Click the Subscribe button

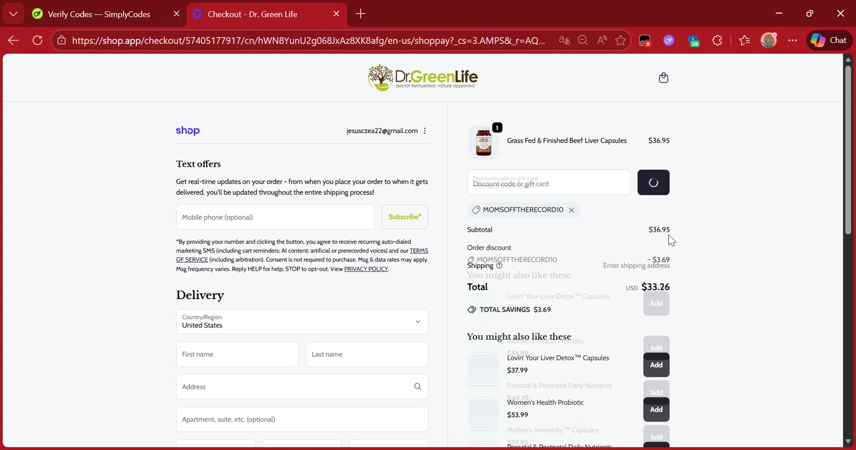point(405,217)
